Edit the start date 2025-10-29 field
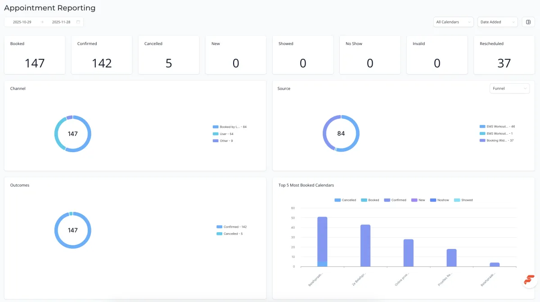The image size is (540, 302). 22,22
